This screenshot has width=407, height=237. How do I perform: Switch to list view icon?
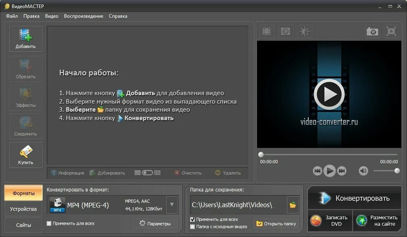(137, 173)
